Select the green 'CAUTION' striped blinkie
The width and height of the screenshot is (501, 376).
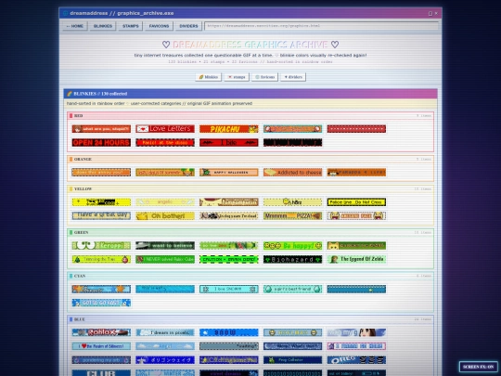pos(229,259)
